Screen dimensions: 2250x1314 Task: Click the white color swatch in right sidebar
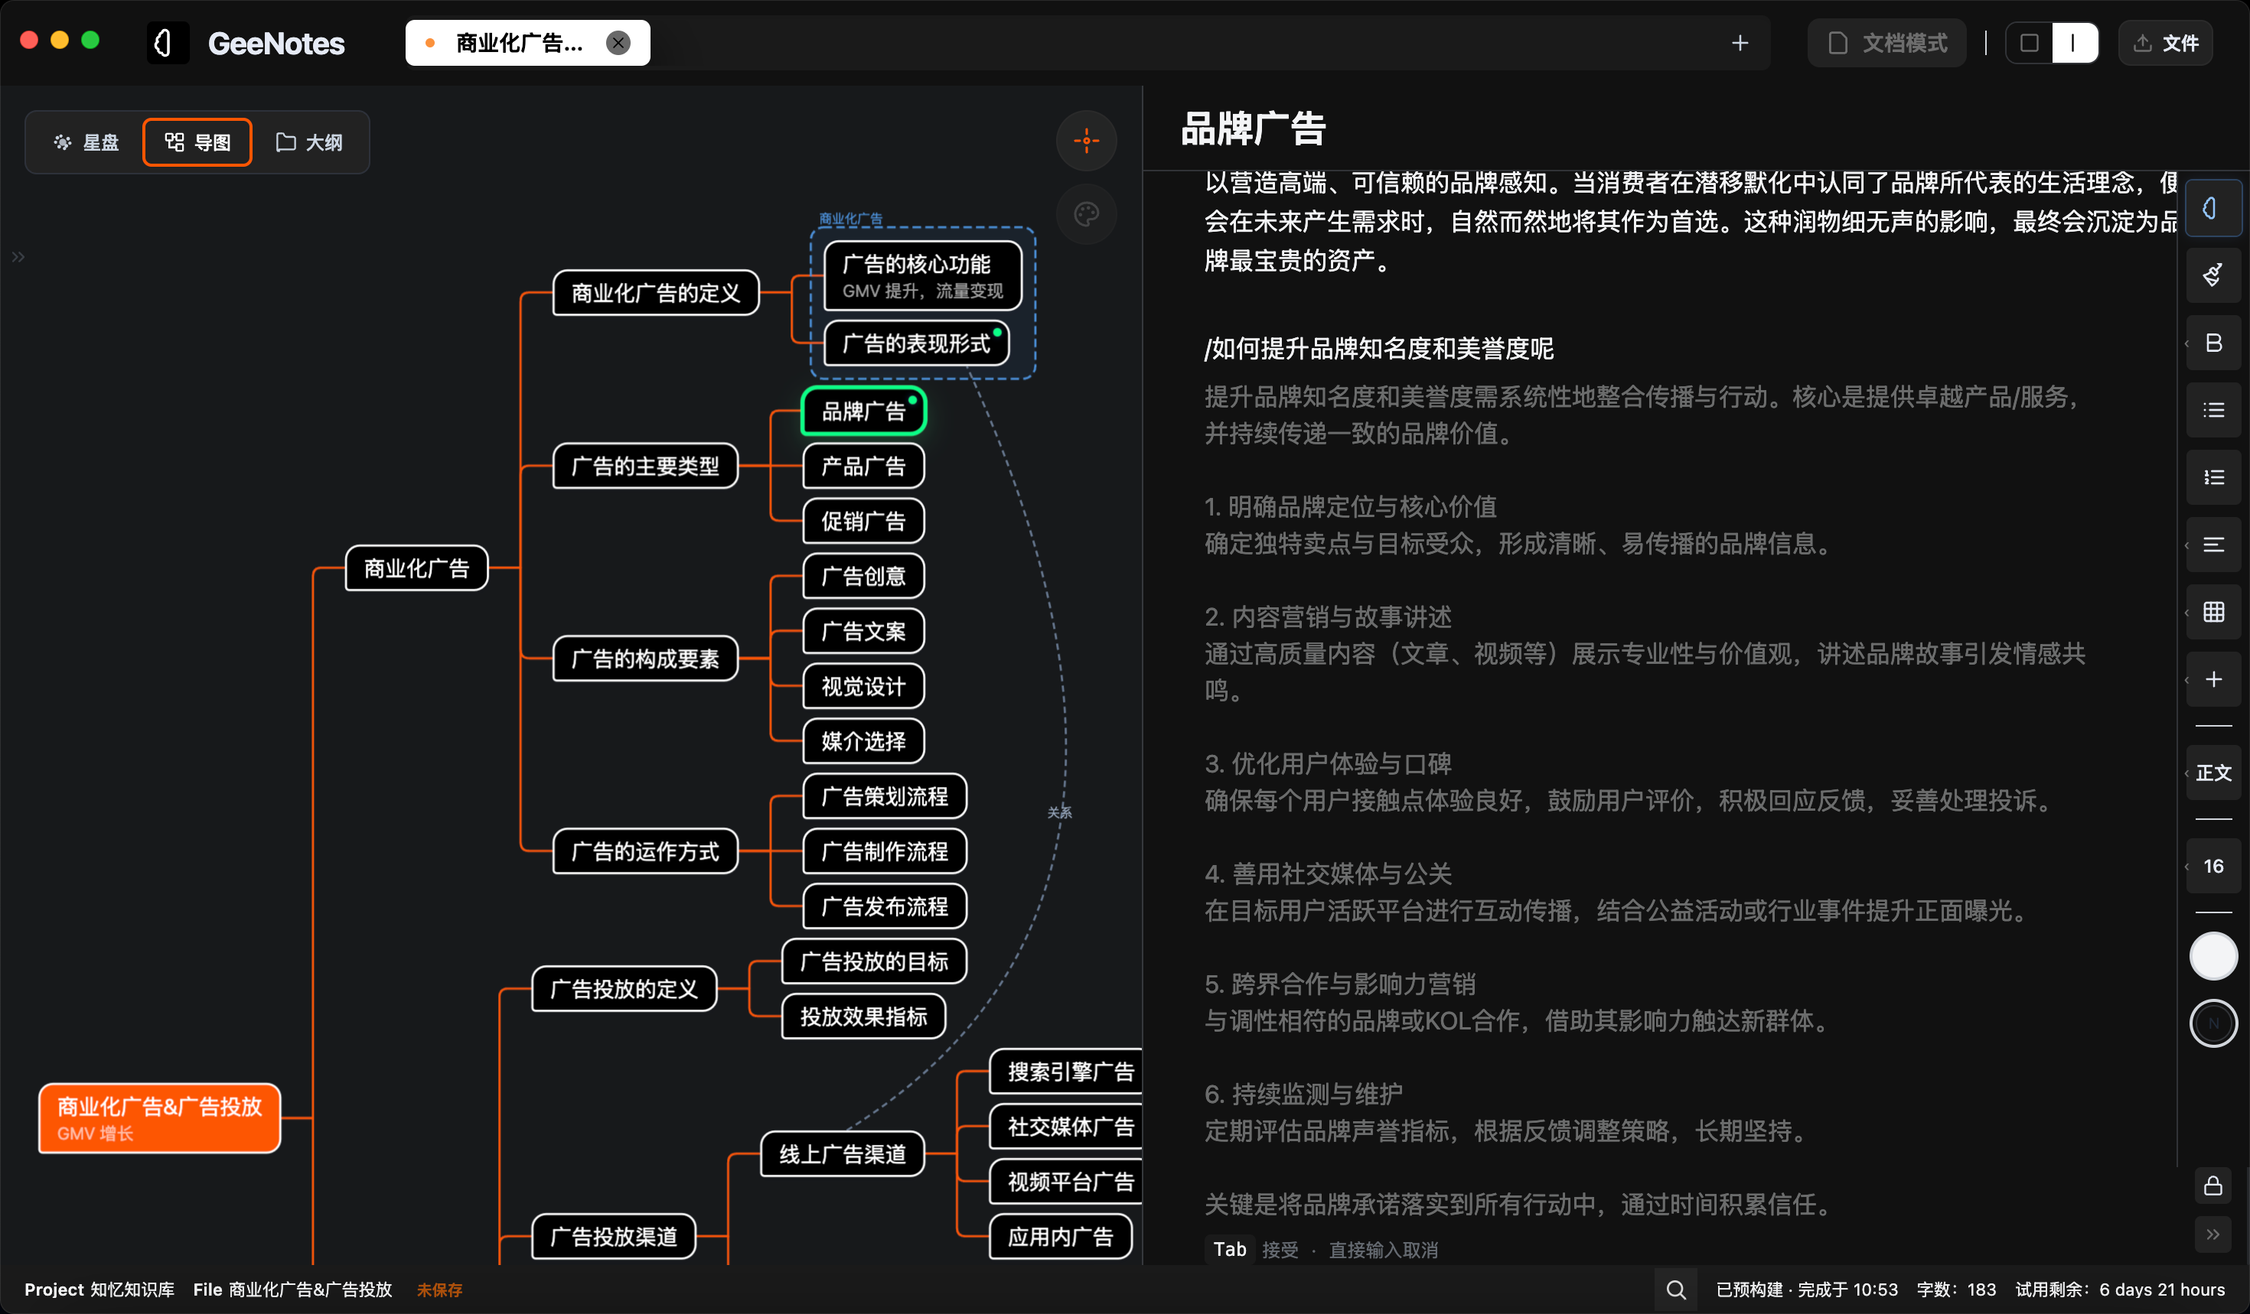(2212, 955)
